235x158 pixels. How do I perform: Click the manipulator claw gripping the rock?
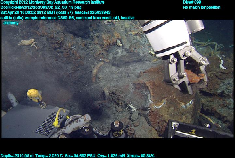pos(186,73)
